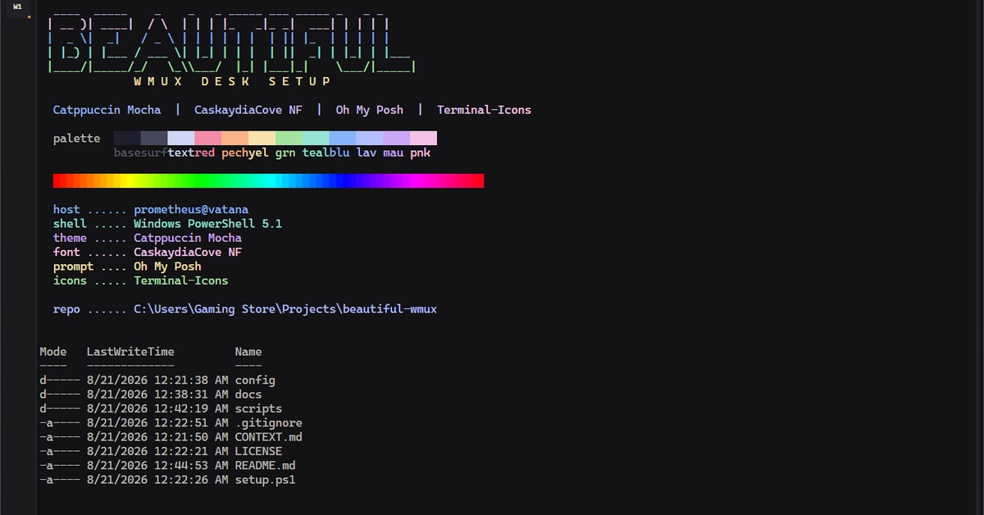Screen dimensions: 984x515
Task: Click the shell value 'Windows PowerShell 5.1'
Action: pos(208,224)
